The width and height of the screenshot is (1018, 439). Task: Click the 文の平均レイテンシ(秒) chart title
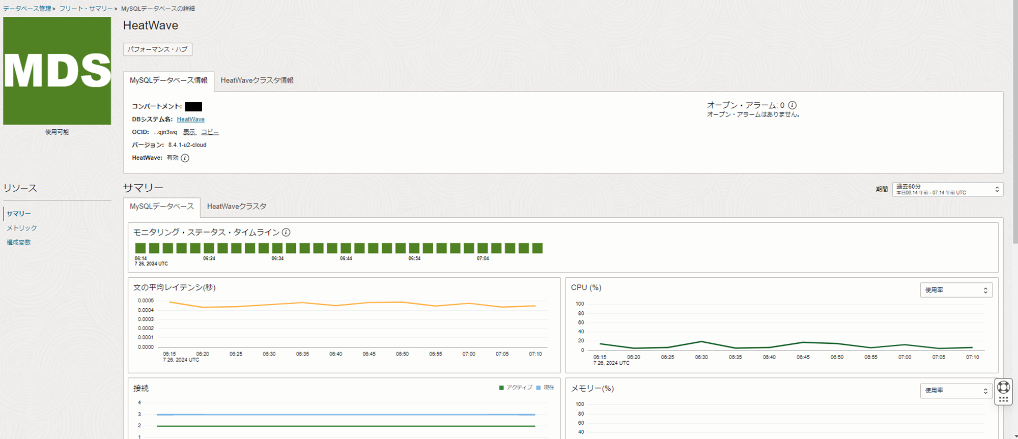(175, 287)
